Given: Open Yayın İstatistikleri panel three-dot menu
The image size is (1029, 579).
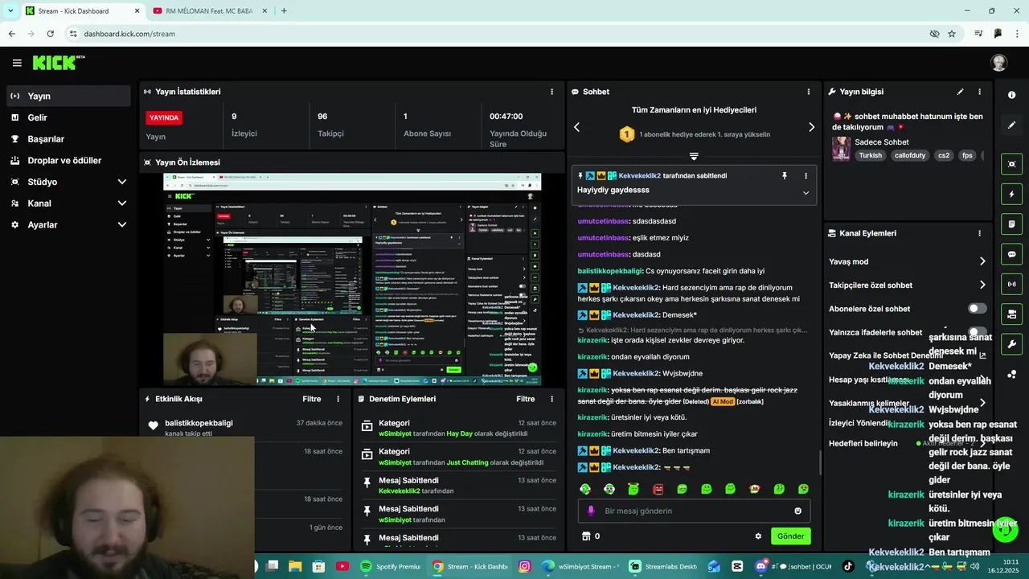Looking at the screenshot, I should [551, 92].
